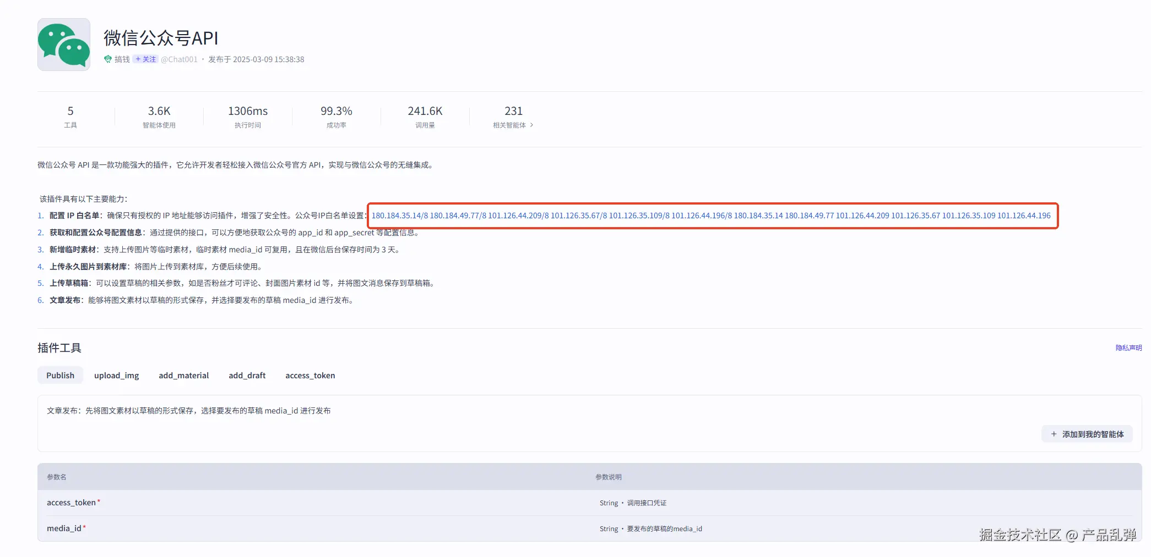Click 添加到我的智能体 button

(x=1087, y=434)
